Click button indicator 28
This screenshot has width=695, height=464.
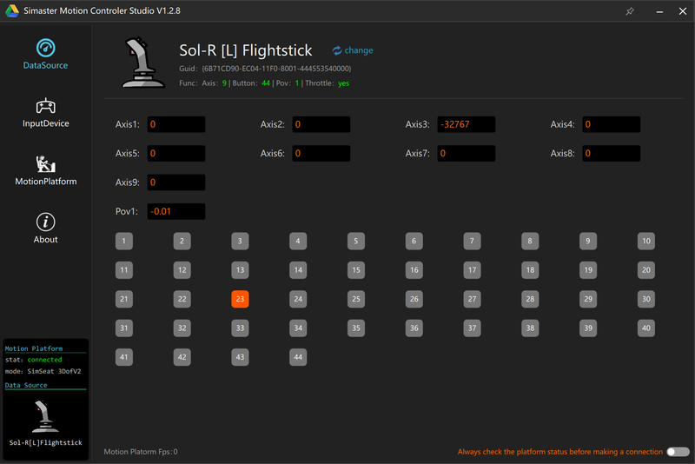pyautogui.click(x=530, y=299)
